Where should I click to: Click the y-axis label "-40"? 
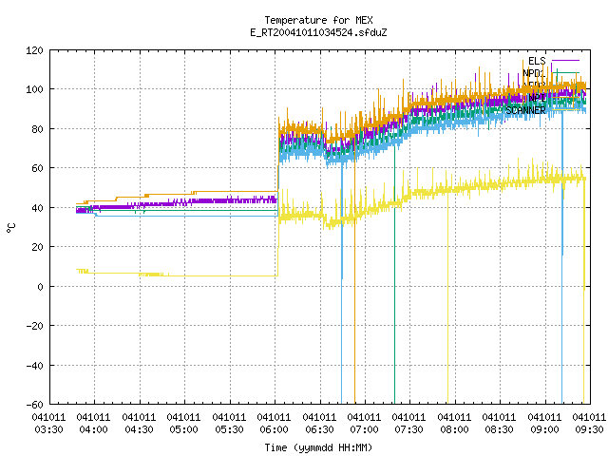[x=34, y=365]
